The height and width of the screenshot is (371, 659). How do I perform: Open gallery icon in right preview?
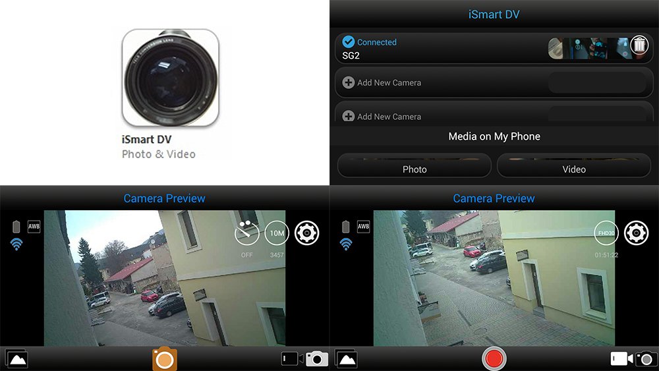coord(347,359)
